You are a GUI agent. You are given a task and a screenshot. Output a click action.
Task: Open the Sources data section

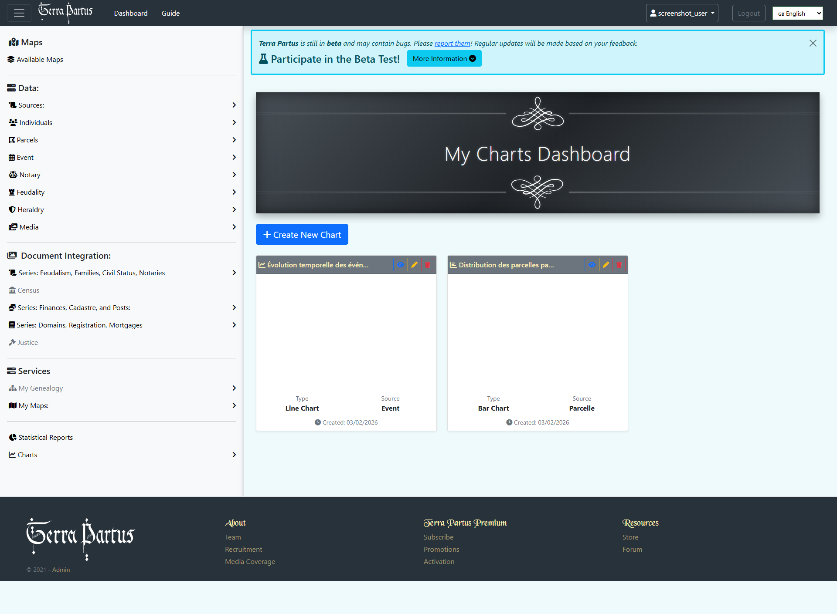(31, 105)
